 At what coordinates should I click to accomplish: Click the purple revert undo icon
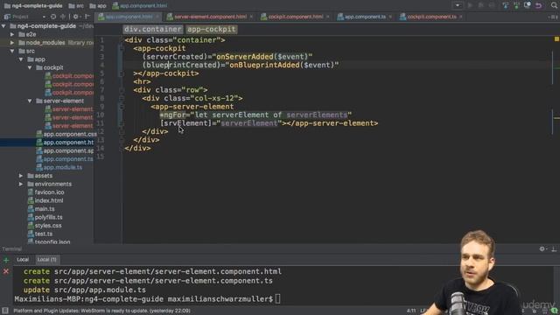(x=539, y=5)
